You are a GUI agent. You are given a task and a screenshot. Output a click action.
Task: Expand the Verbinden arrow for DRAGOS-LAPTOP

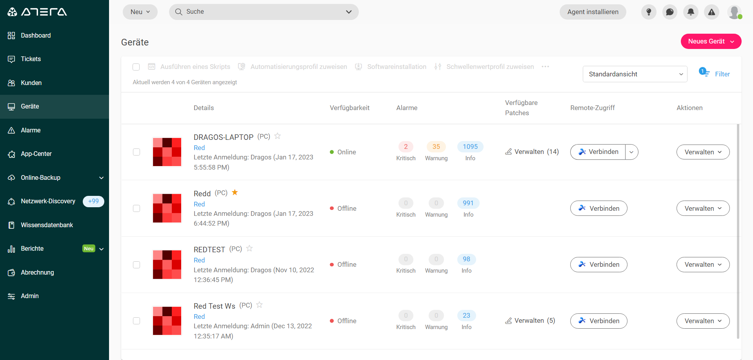click(631, 152)
